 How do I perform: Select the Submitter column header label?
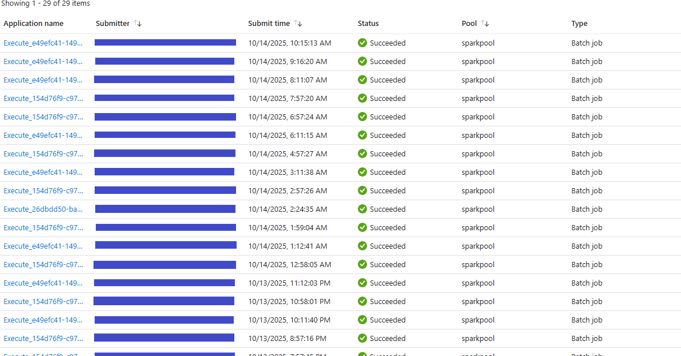(x=113, y=24)
